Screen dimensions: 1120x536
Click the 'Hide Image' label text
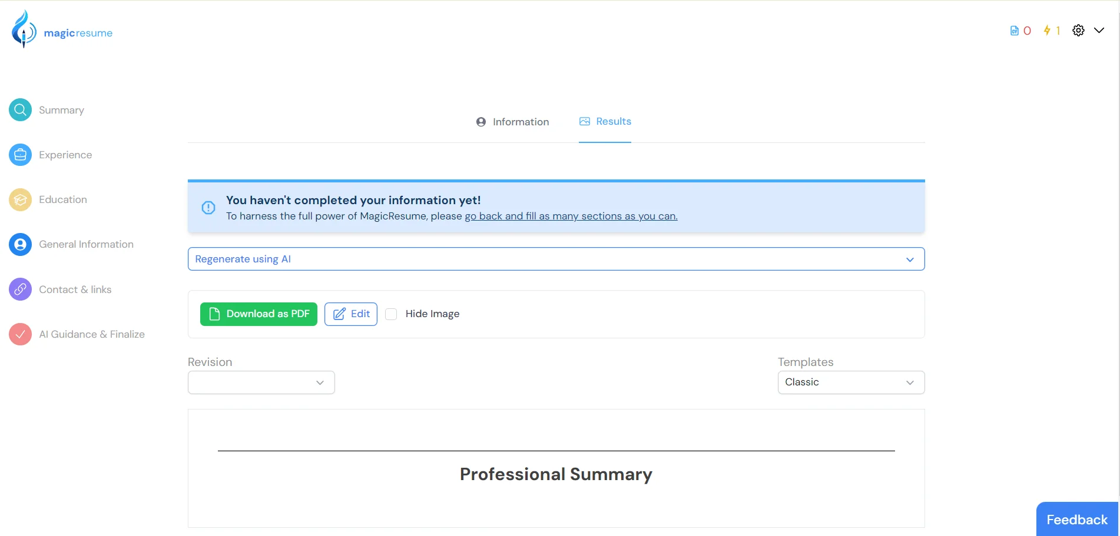coord(432,314)
